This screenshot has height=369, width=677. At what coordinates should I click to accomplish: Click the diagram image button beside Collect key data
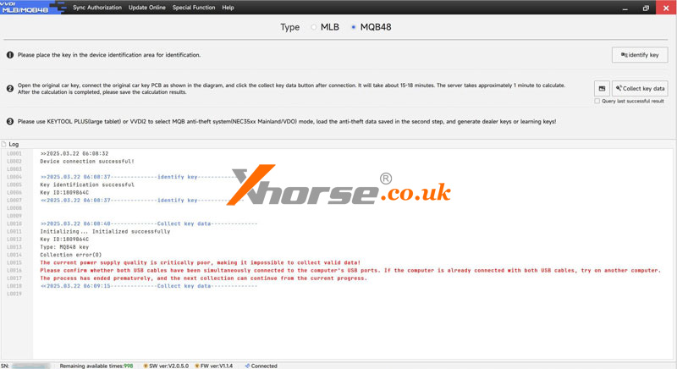click(x=602, y=88)
